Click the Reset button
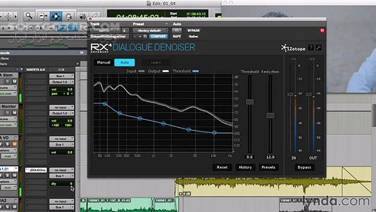This screenshot has height=212, width=376. 222,167
